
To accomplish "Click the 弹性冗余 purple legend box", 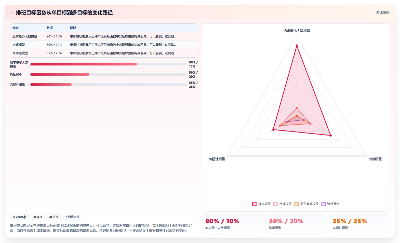I will point(323,204).
